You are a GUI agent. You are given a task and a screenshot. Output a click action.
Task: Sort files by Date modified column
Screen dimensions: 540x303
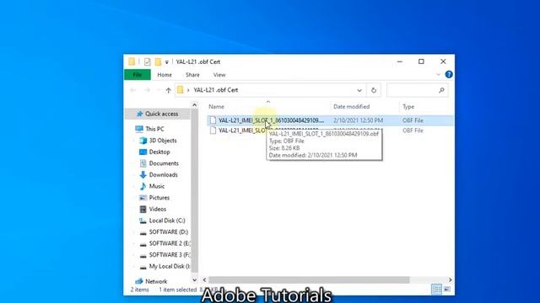(x=351, y=107)
